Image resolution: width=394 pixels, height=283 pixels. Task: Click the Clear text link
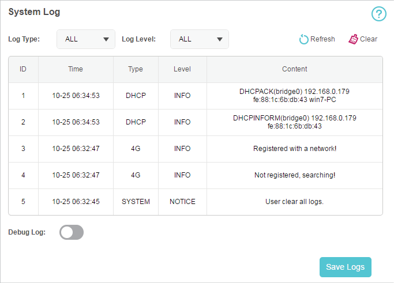(x=369, y=39)
